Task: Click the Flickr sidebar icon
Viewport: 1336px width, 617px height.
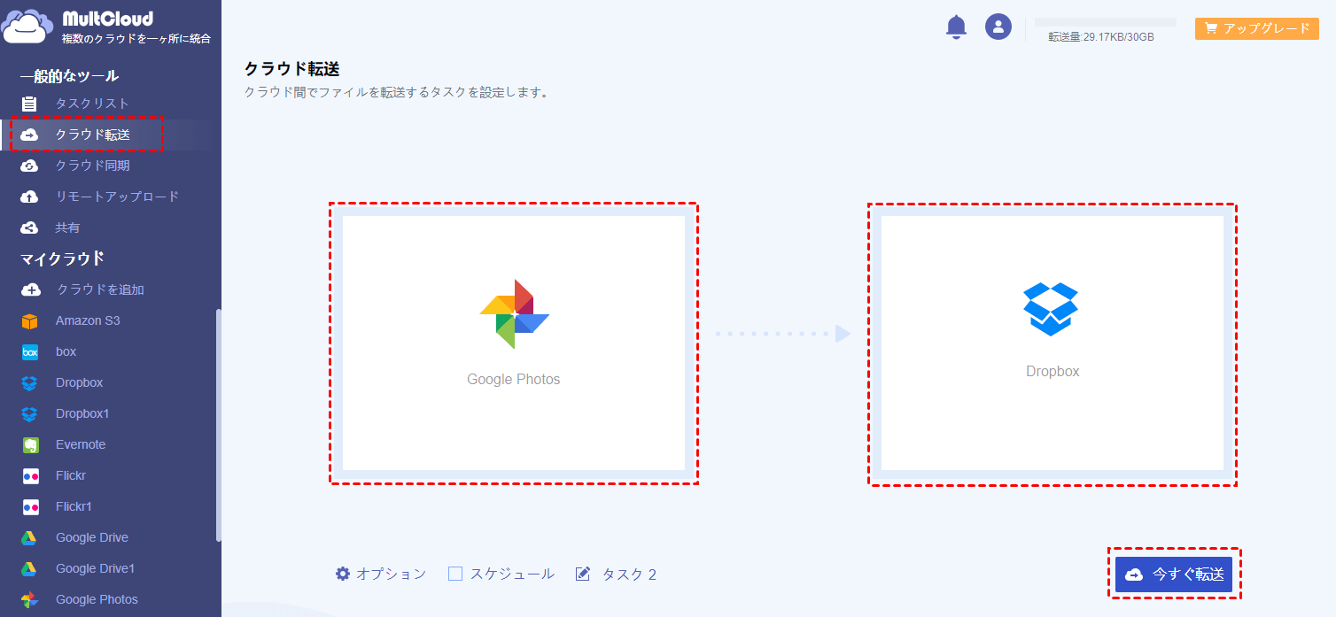Action: click(30, 475)
